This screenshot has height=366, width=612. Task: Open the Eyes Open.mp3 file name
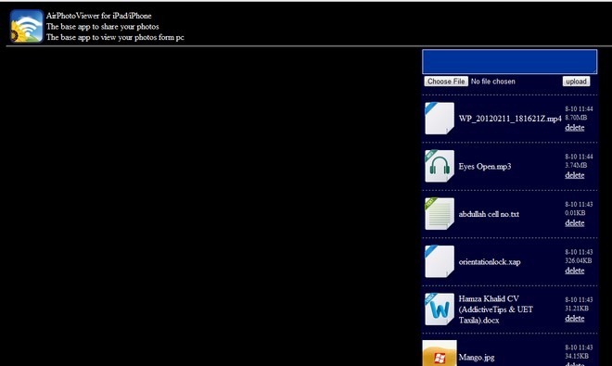[485, 167]
